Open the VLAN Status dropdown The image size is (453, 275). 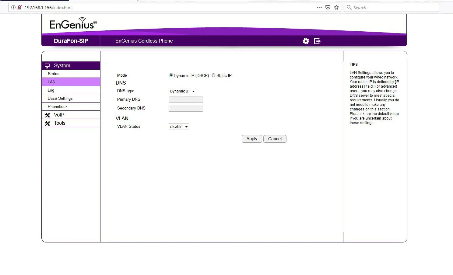[178, 127]
